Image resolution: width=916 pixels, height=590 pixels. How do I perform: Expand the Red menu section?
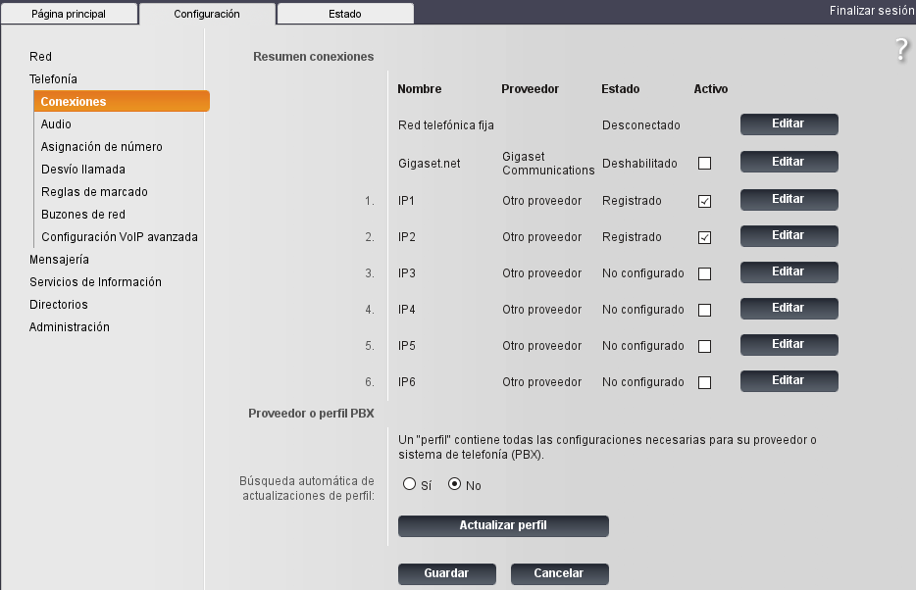tap(40, 57)
